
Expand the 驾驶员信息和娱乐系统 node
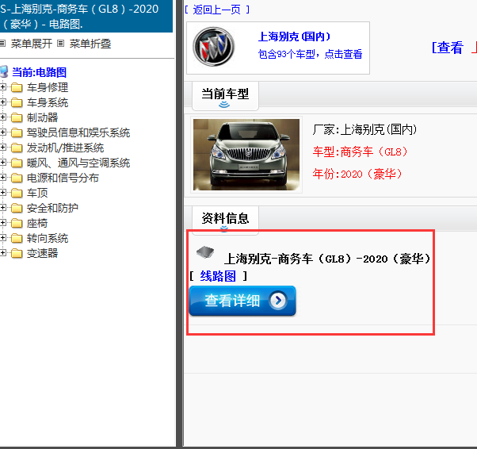pos(2,132)
